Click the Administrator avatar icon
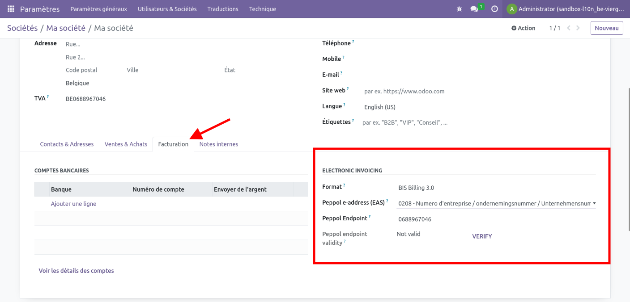Viewport: 630px width, 302px height. pos(511,9)
